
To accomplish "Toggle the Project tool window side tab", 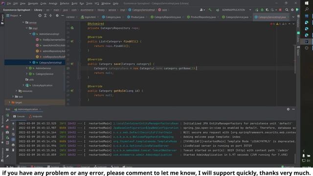I will [x=2, y=20].
